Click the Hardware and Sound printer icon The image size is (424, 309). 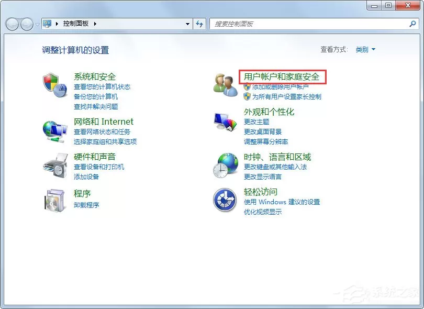pos(55,165)
